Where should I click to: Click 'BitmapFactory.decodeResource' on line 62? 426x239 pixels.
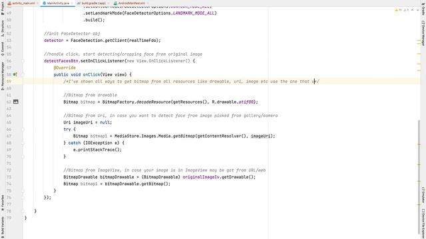coord(136,102)
